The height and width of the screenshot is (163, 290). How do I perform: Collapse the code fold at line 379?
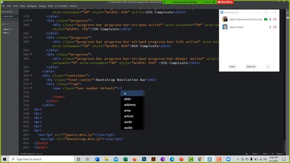[x=31, y=20]
